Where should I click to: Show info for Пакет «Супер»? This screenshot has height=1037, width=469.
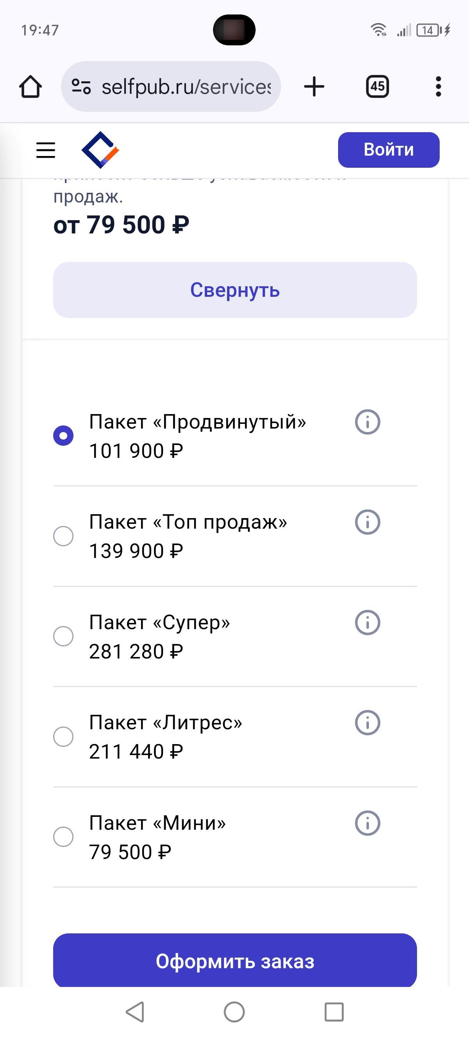pos(367,623)
